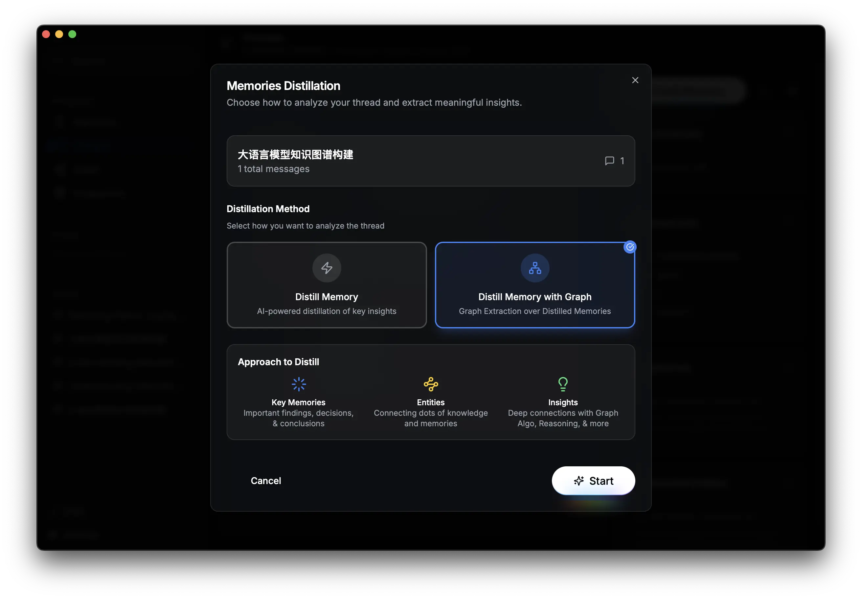Click the Entities label text

(431, 402)
